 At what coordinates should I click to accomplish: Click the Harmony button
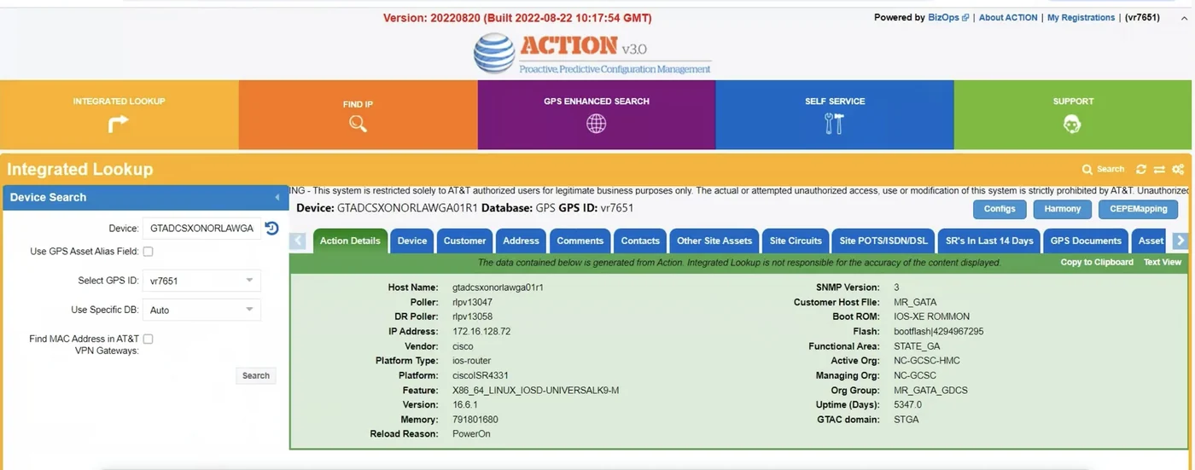click(x=1063, y=209)
